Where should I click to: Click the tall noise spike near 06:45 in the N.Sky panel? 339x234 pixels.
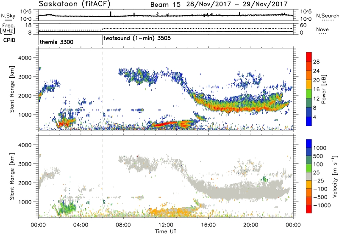click(x=111, y=14)
